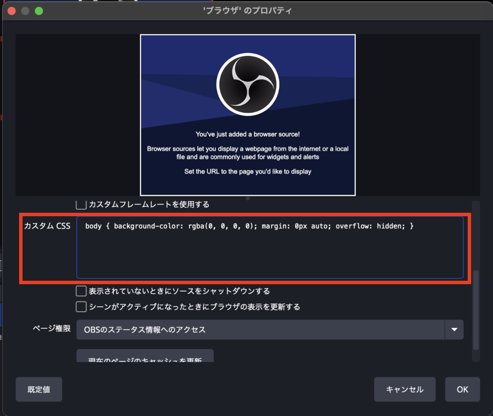Click the red close window button
Image resolution: width=493 pixels, height=416 pixels.
tap(12, 11)
